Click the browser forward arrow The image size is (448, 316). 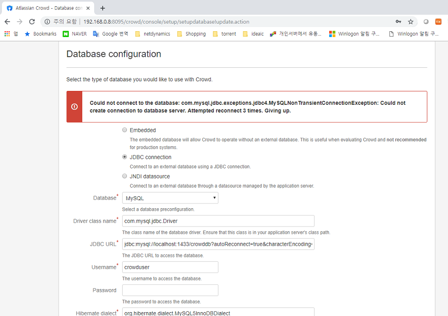coord(19,22)
